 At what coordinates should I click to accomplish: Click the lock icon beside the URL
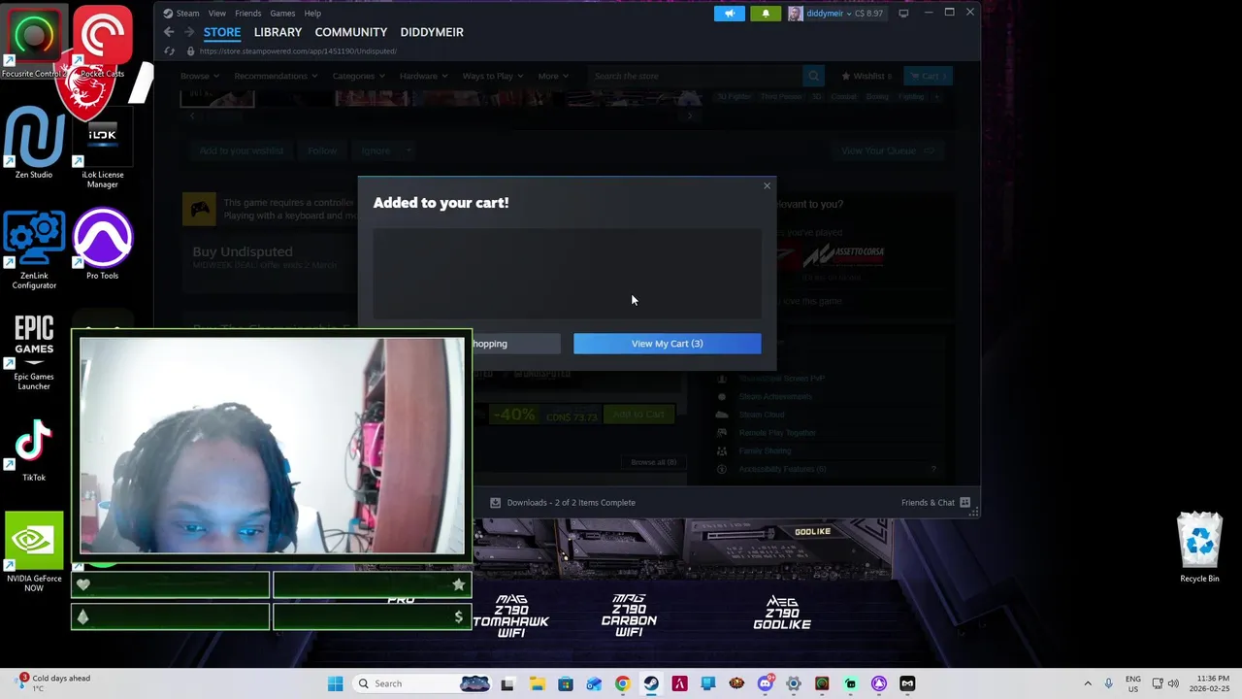190,51
